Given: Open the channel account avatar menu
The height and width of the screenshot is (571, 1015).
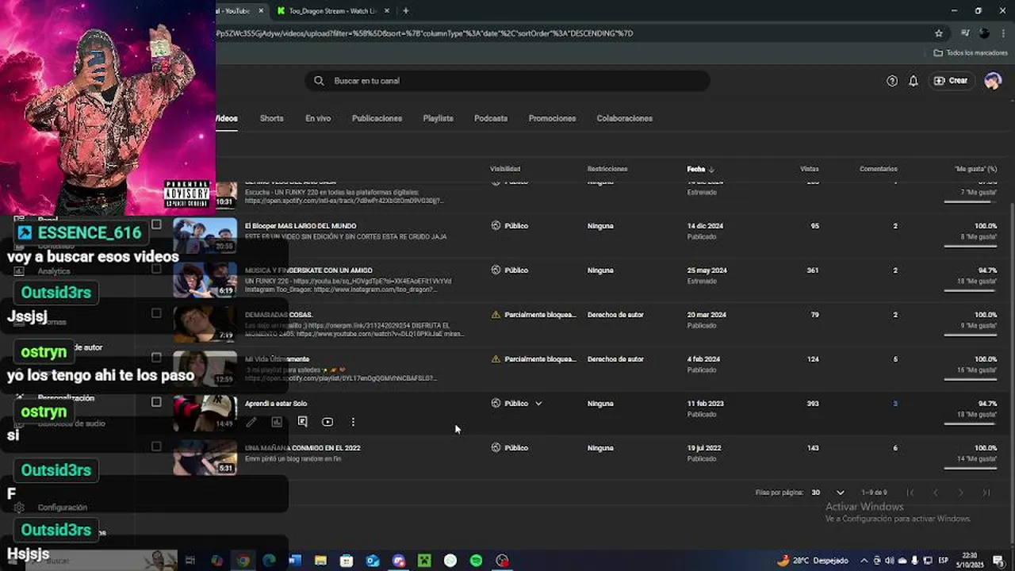Looking at the screenshot, I should click(x=993, y=81).
